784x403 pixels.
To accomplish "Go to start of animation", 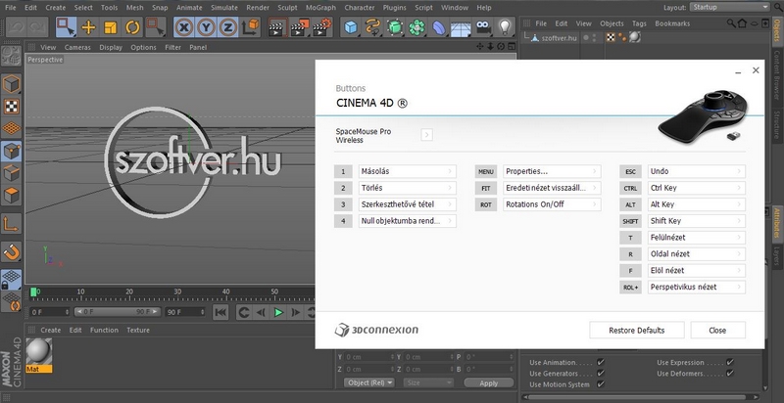I will pos(220,312).
